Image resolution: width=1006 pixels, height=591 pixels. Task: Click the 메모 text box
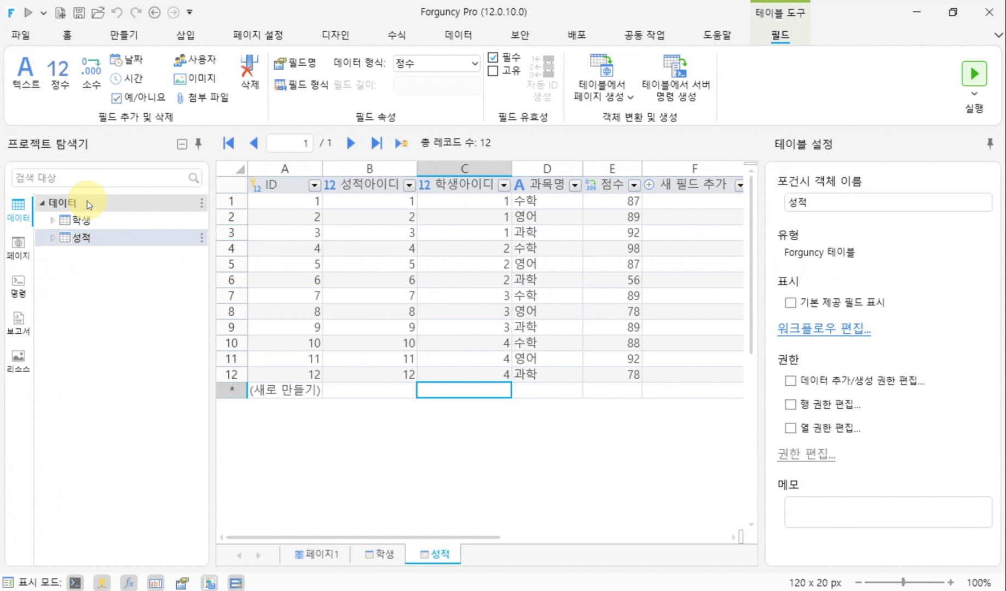[888, 512]
